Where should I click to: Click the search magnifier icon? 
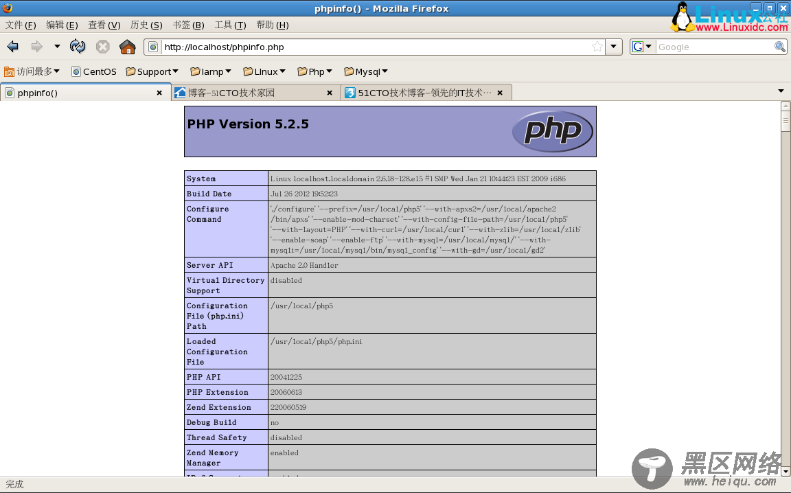[x=780, y=47]
